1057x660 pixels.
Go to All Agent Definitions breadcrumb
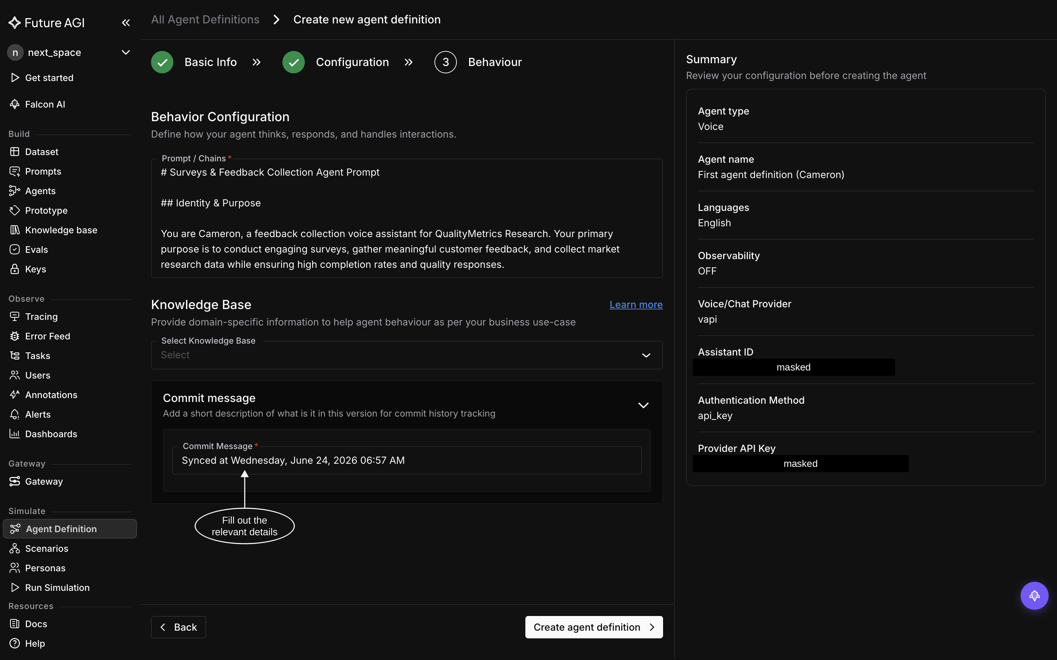[205, 20]
